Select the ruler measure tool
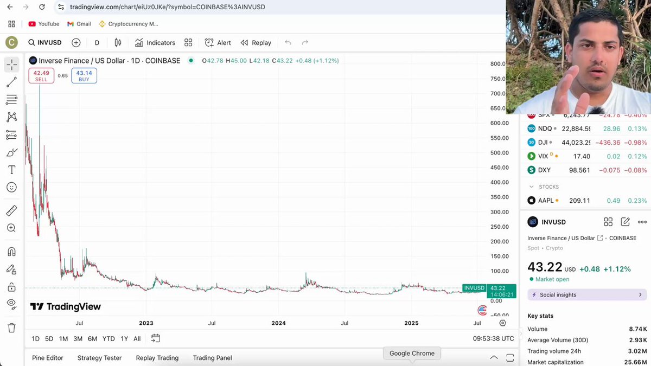Viewport: 651px width, 366px height. click(11, 210)
